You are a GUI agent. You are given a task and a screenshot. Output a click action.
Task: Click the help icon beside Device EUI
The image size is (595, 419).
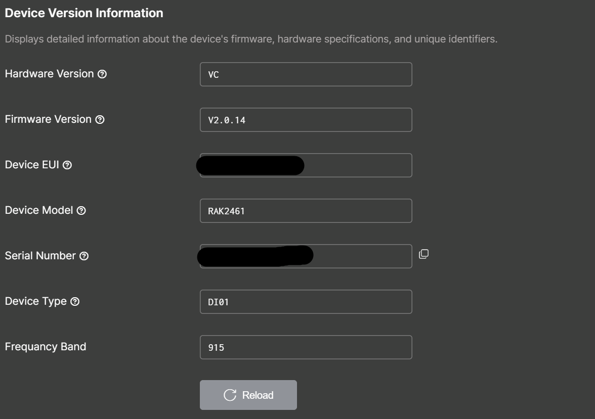(67, 165)
